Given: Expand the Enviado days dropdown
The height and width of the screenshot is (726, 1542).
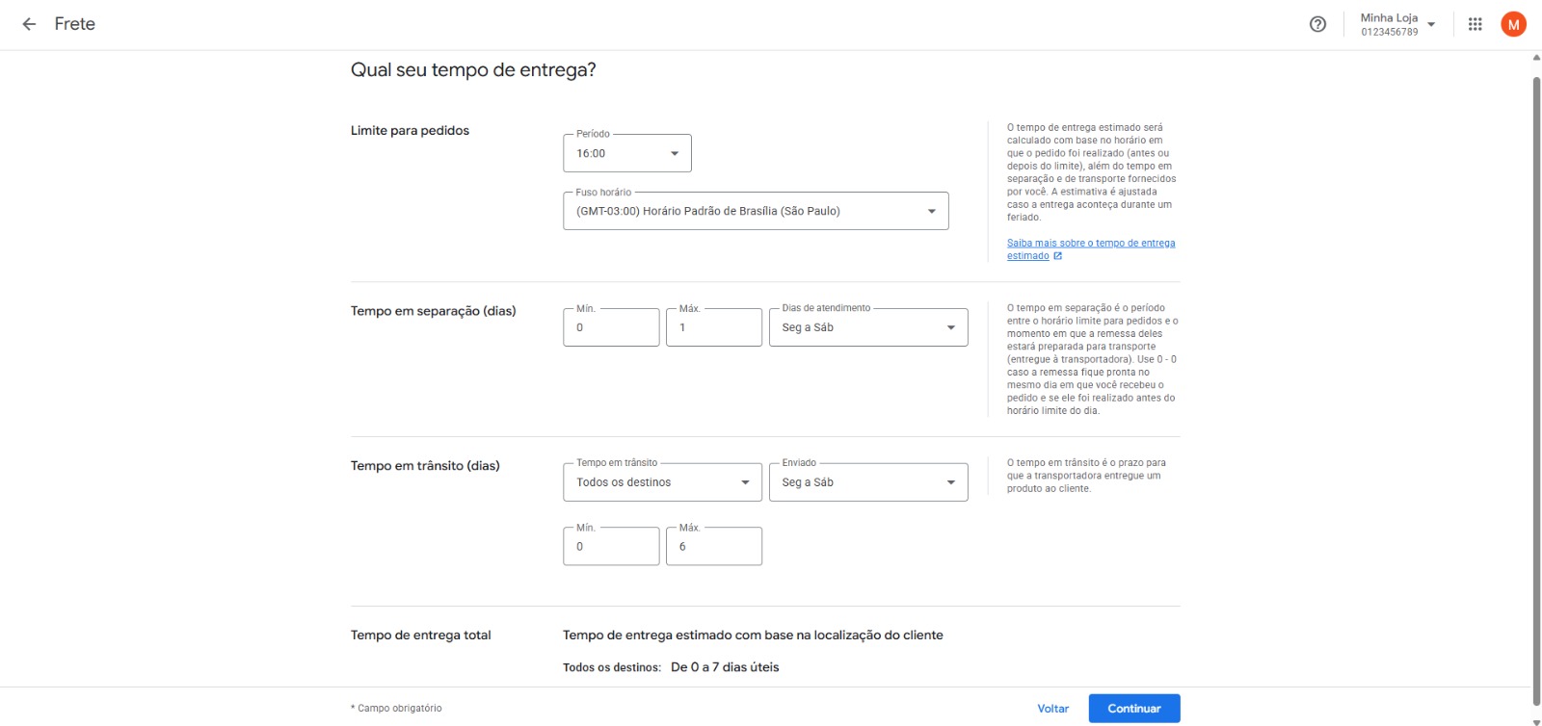Looking at the screenshot, I should (x=867, y=482).
